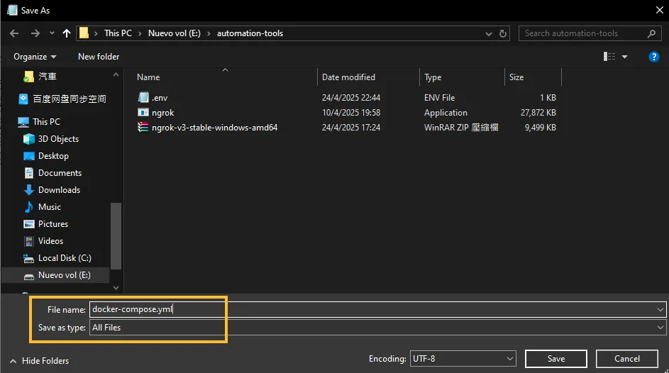Click New folder in the toolbar
669x373 pixels.
point(99,57)
